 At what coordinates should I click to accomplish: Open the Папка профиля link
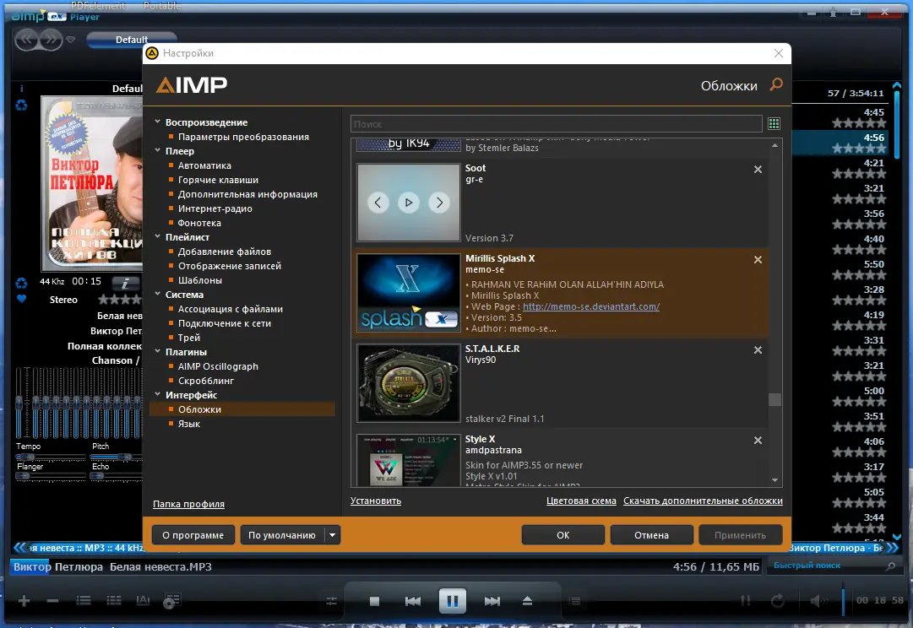pos(188,504)
